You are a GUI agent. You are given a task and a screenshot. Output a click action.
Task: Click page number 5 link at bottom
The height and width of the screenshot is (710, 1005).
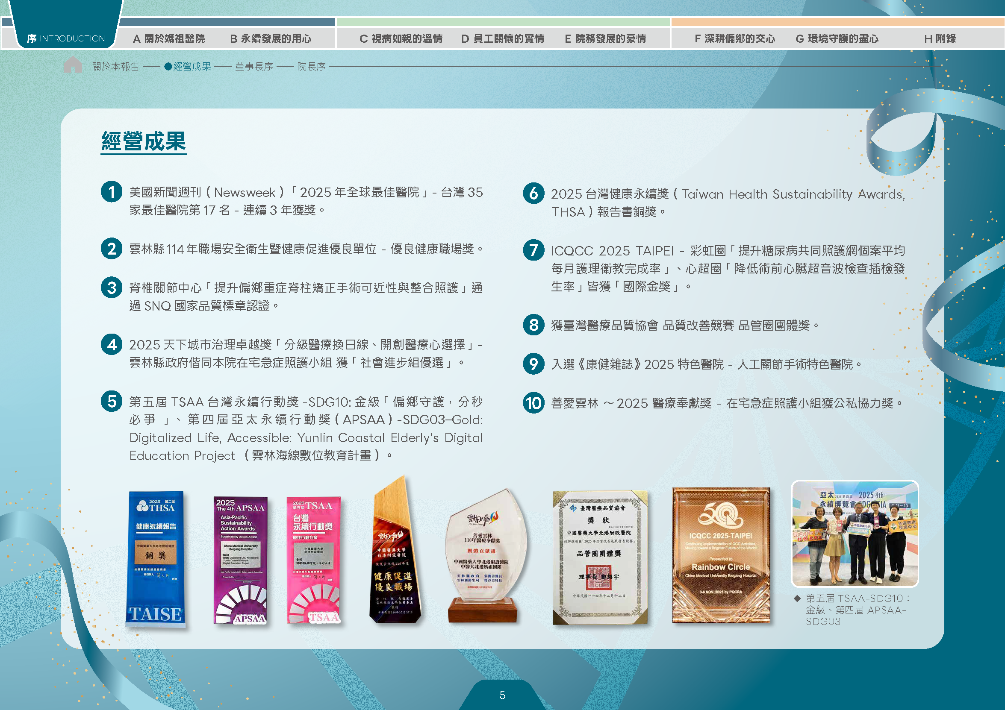point(502,695)
